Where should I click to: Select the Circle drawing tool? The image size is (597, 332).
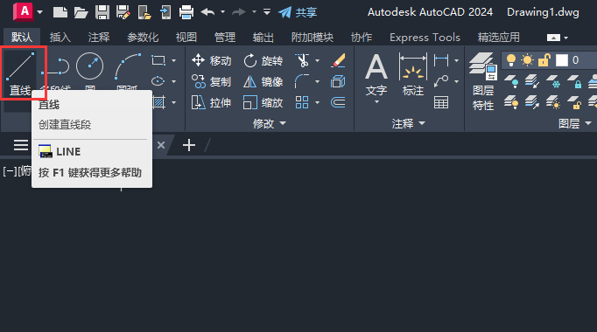[90, 66]
